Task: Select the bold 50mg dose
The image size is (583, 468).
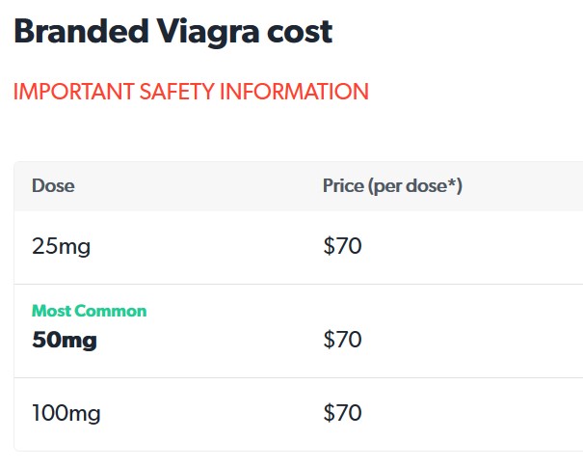Action: pos(65,340)
